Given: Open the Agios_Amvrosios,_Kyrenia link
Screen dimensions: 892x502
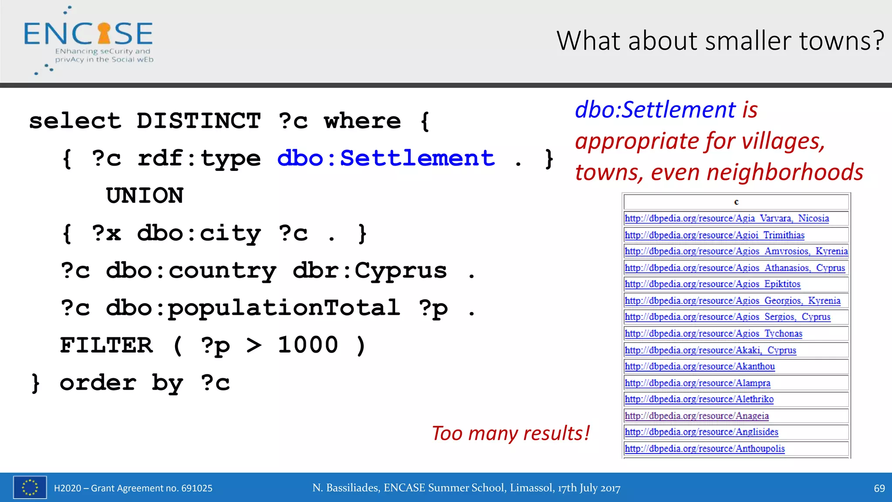Looking at the screenshot, I should click(736, 251).
